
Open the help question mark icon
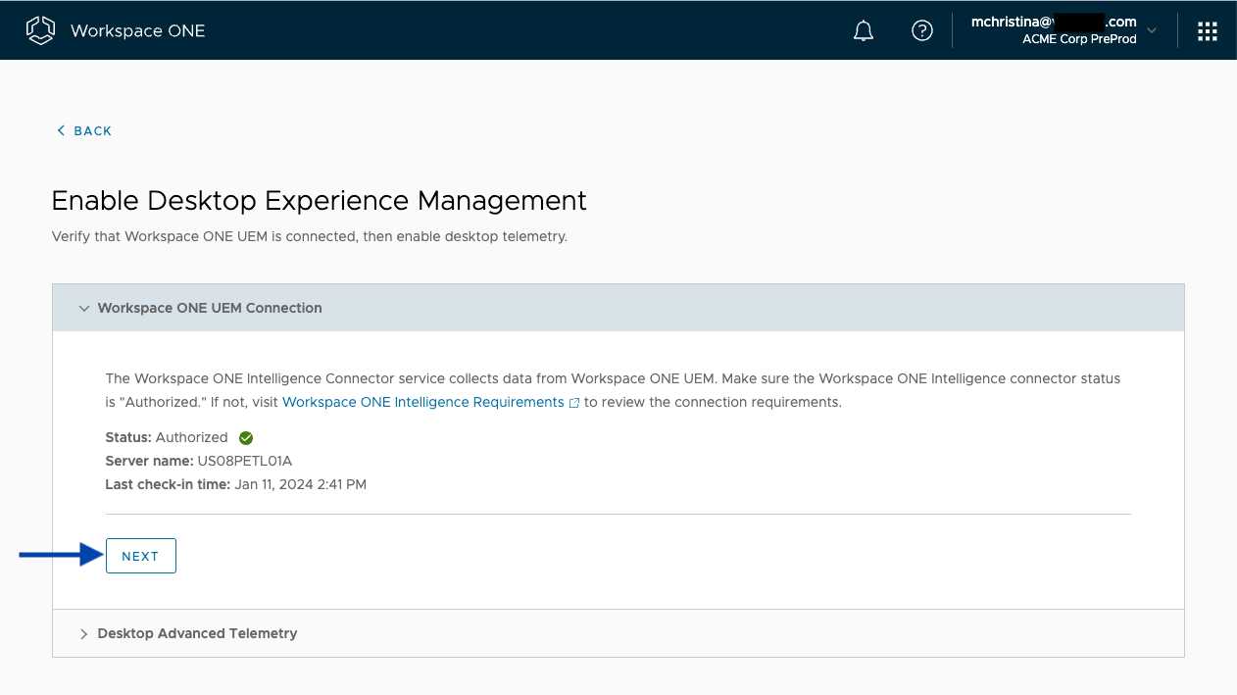click(x=921, y=30)
